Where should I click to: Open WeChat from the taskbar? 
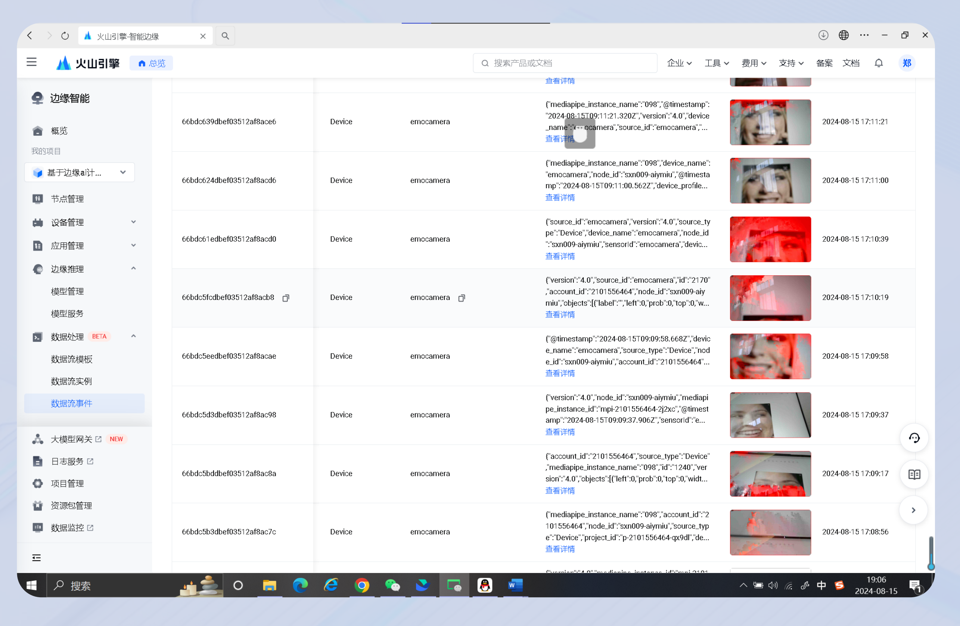[x=392, y=585]
